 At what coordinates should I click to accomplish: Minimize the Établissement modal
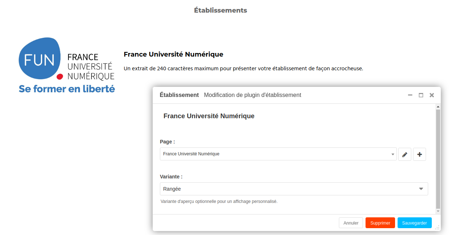pyautogui.click(x=410, y=95)
